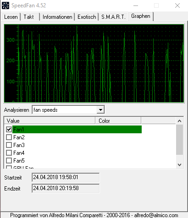
Task: Uncheck the Fan1 checkbox
Action: click(x=9, y=130)
